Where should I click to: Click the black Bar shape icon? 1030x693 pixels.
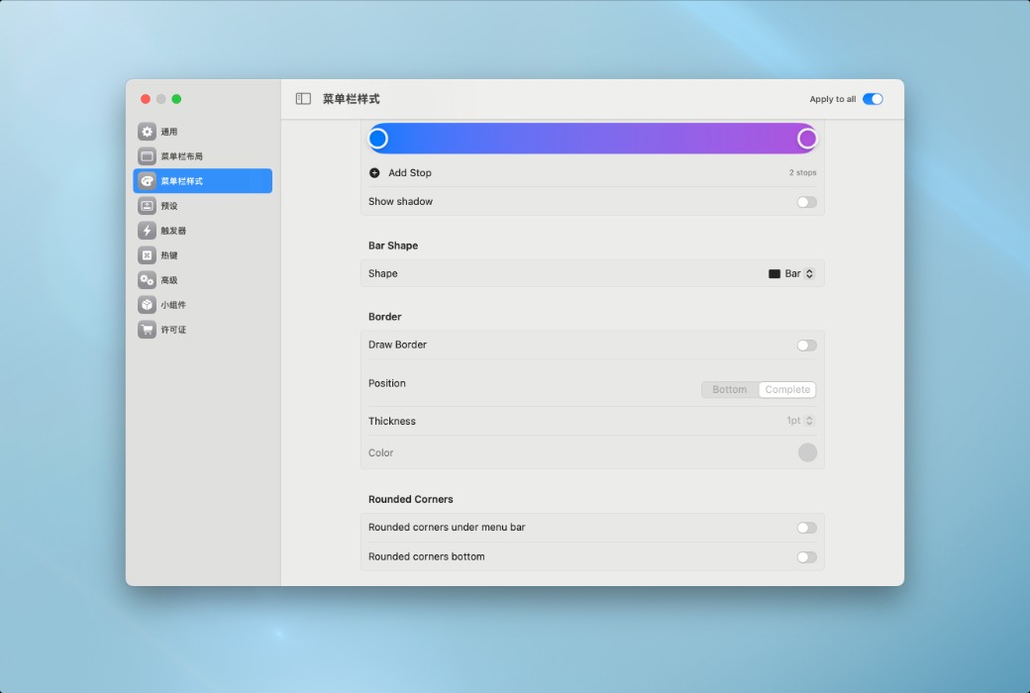coord(774,274)
